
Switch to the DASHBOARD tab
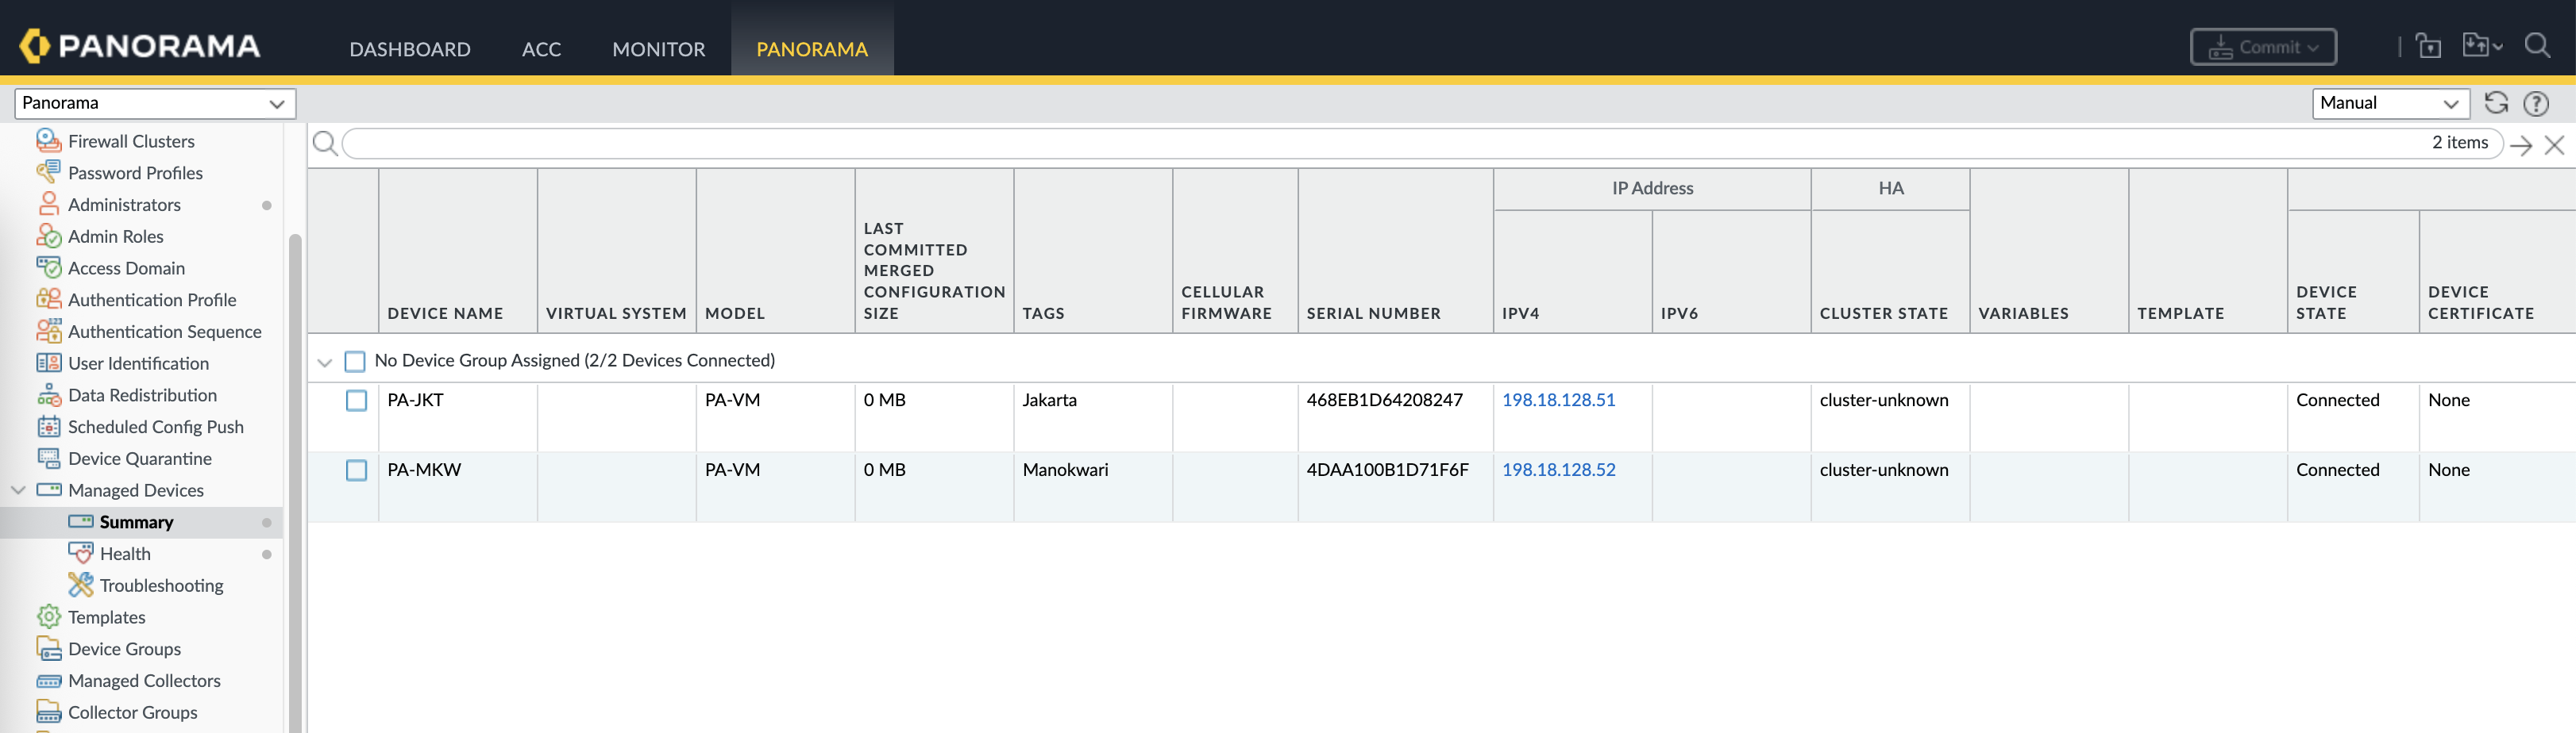409,49
